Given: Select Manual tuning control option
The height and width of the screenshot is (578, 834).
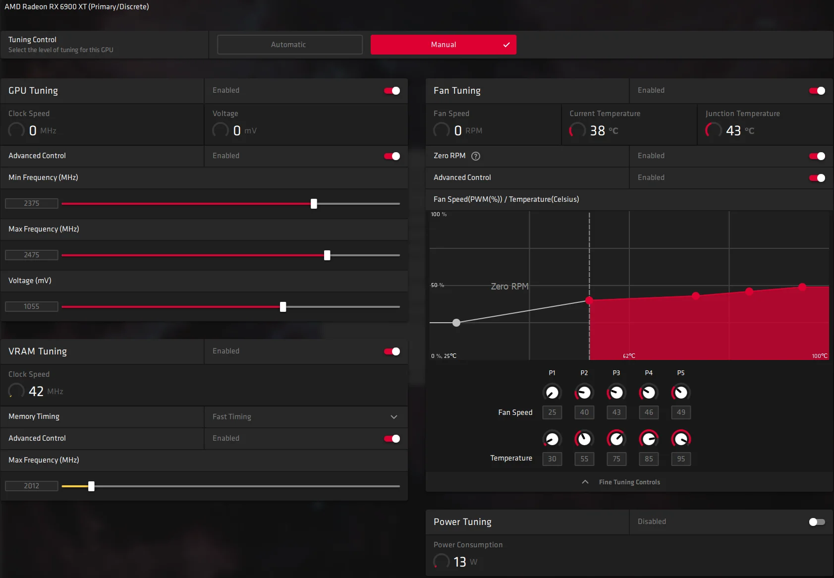Looking at the screenshot, I should (x=444, y=45).
